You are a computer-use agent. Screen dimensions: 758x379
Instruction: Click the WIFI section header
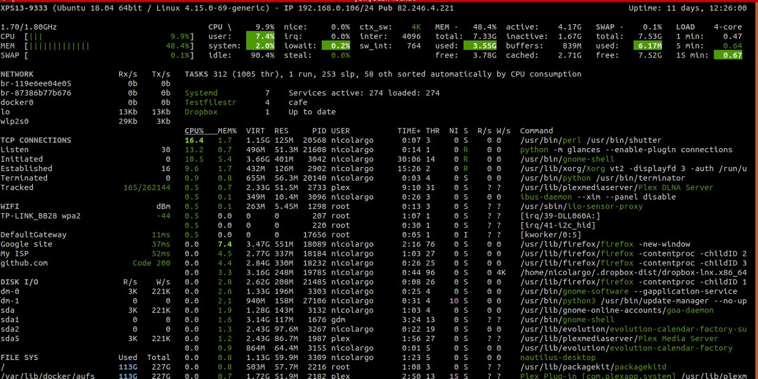(9, 207)
